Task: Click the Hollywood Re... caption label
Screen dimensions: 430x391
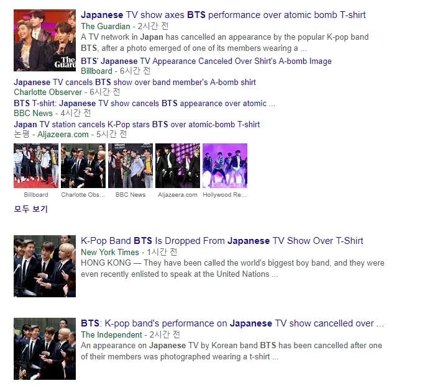Action: point(224,195)
